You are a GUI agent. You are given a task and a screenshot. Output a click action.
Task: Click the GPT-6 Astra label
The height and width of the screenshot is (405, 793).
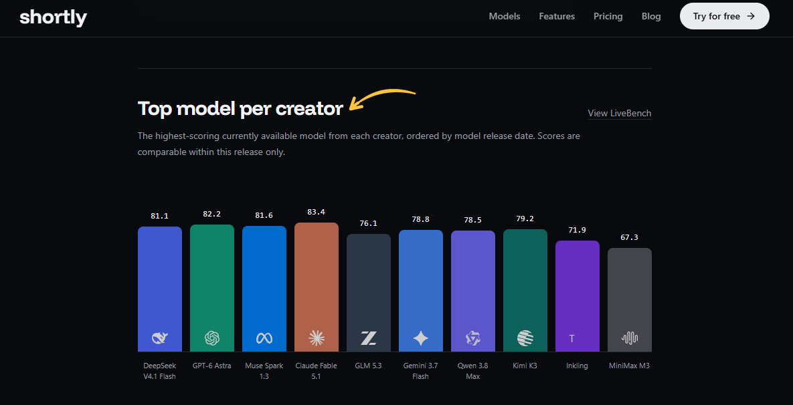(212, 366)
